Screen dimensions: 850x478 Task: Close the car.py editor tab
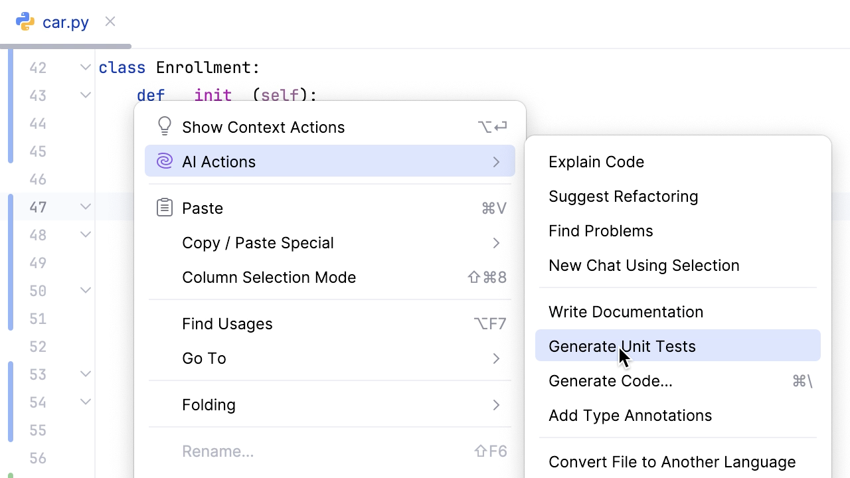click(x=110, y=22)
